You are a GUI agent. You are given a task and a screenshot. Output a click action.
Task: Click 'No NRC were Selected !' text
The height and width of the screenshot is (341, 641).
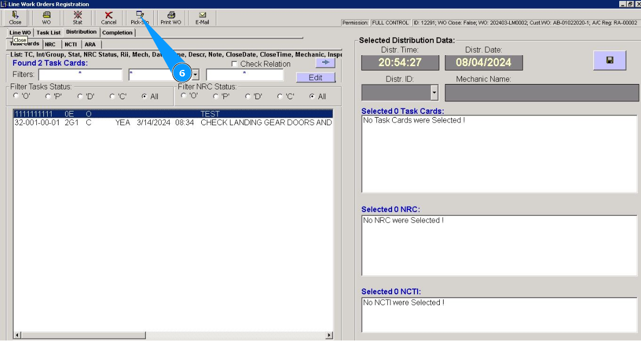point(403,221)
